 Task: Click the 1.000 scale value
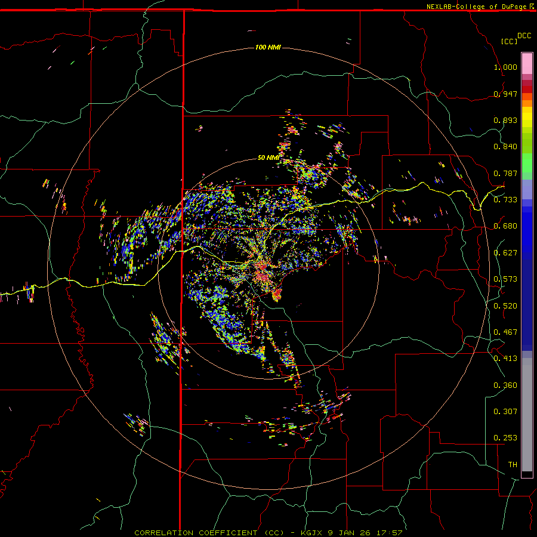[505, 67]
